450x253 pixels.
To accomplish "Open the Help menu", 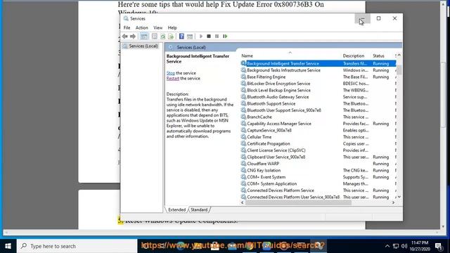I will pos(172,28).
